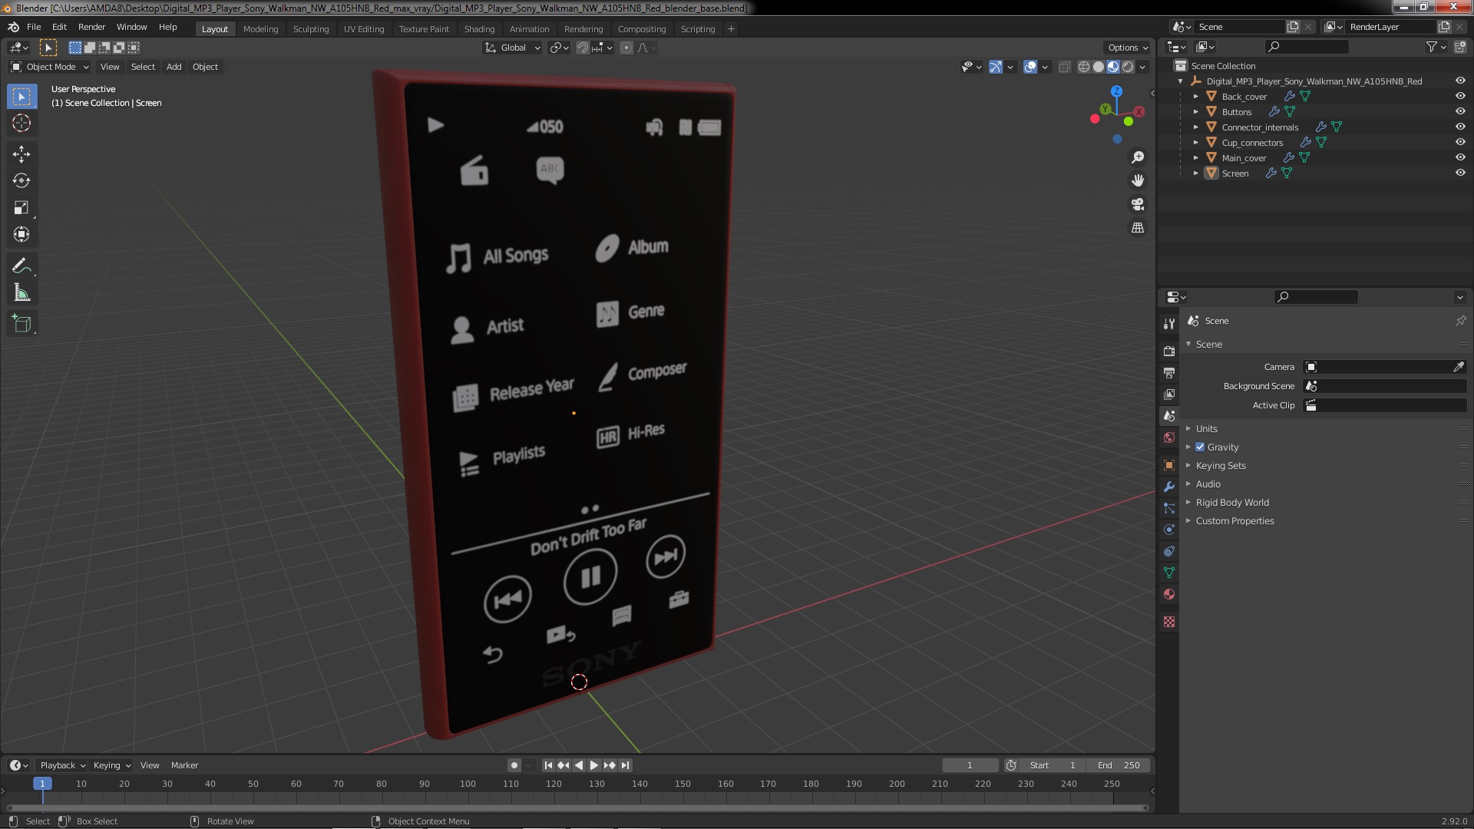Open the Add menu in viewport header

174,67
